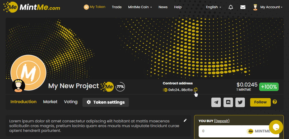Screen dimensions: 289x139
Task: Click the Follow button
Action: coord(260,102)
